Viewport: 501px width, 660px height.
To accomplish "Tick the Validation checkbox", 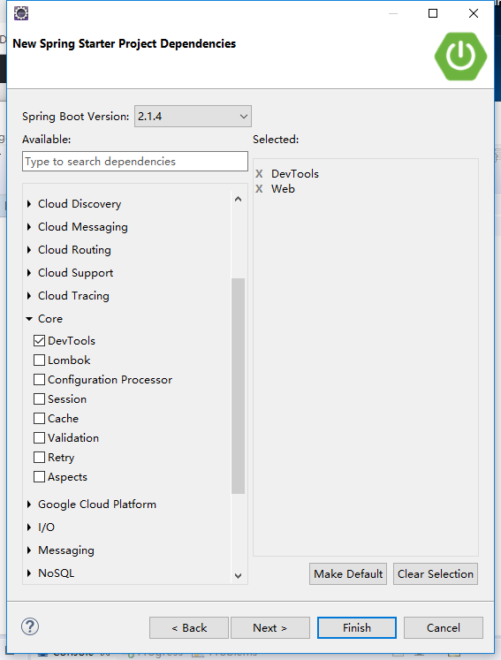I will 39,437.
